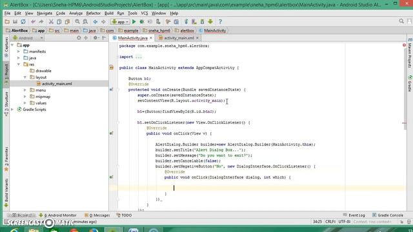Image resolution: width=413 pixels, height=232 pixels.
Task: Click the Redo arrow icon
Action: [x=41, y=22]
